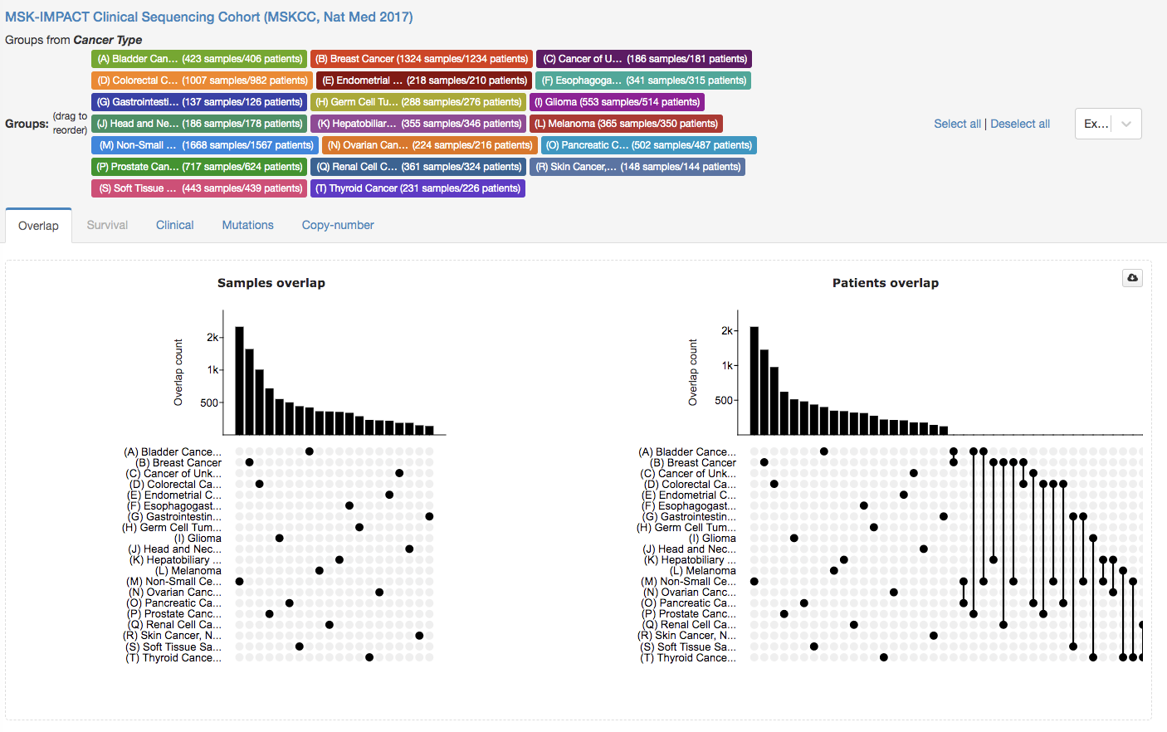Deselect the Glioma group
Screen dimensions: 1167x732
(617, 101)
